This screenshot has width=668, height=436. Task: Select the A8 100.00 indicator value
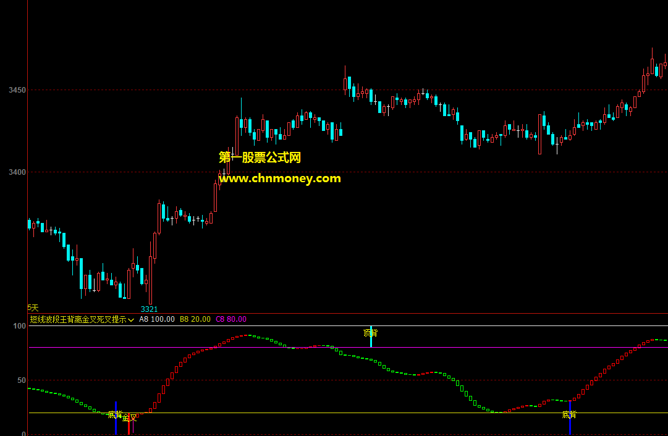tap(157, 319)
